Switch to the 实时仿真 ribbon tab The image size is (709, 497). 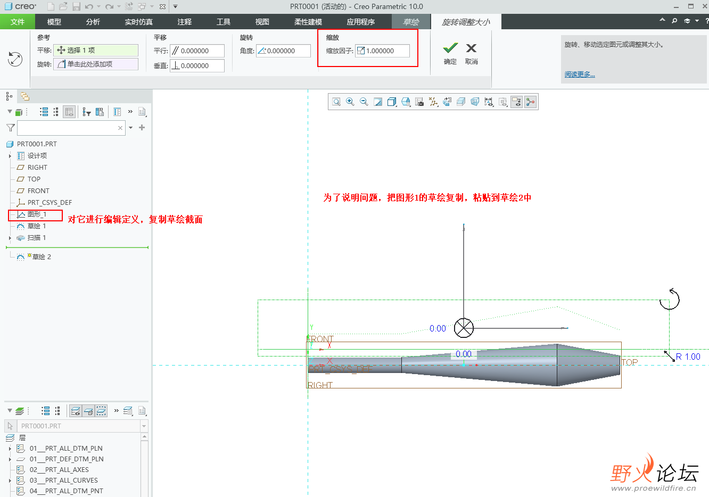click(x=139, y=22)
